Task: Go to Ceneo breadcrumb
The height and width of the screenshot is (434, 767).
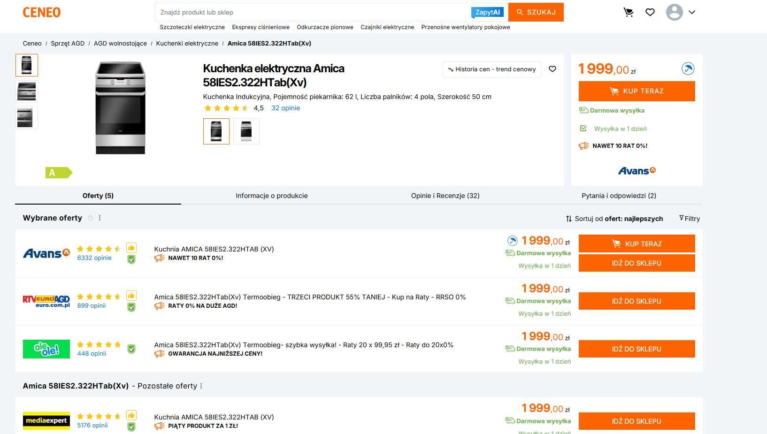Action: click(32, 43)
